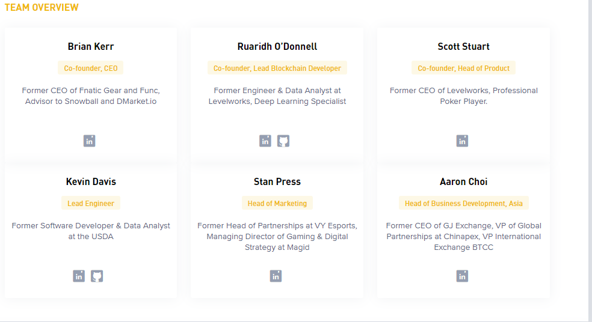Click the Co-founder, CEO badge
592x322 pixels.
(91, 68)
